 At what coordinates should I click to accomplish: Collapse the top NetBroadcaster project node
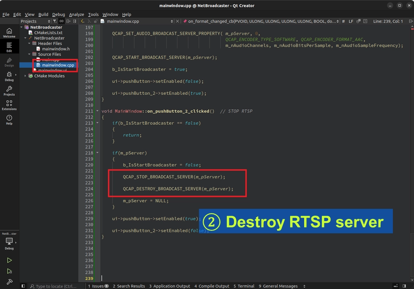tap(22, 27)
